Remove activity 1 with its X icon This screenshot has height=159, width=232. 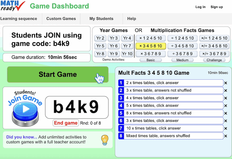click(x=226, y=83)
